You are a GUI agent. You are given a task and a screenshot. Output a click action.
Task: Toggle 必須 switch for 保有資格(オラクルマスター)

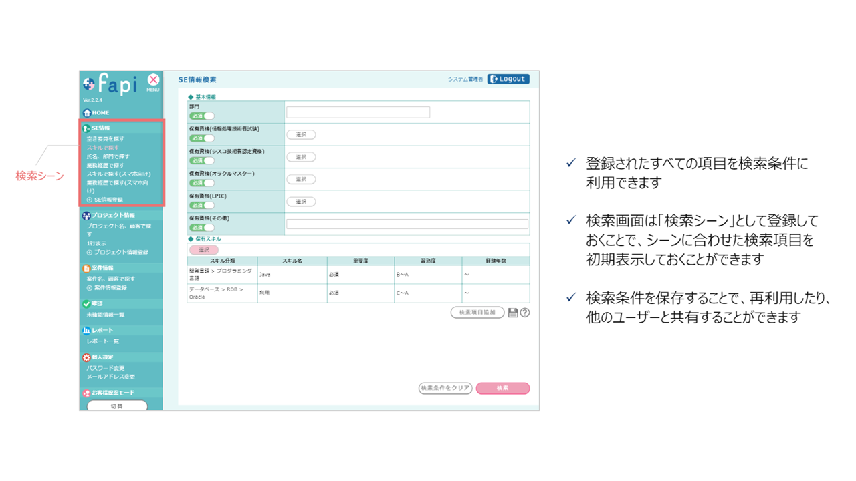click(x=202, y=183)
